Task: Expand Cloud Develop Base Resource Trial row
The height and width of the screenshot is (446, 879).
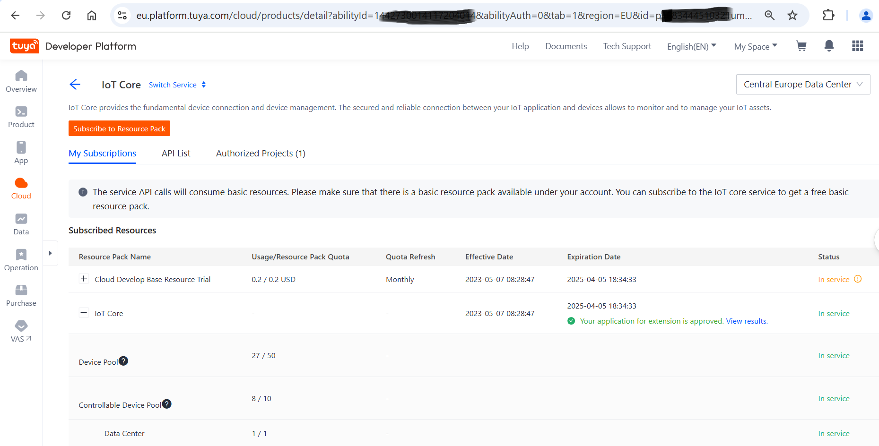Action: click(84, 279)
